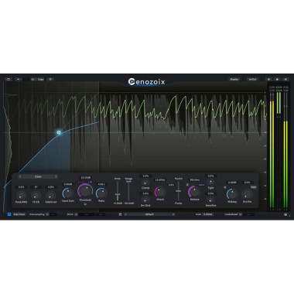
Task: Click the Attack time value field
Action: [x=160, y=179]
